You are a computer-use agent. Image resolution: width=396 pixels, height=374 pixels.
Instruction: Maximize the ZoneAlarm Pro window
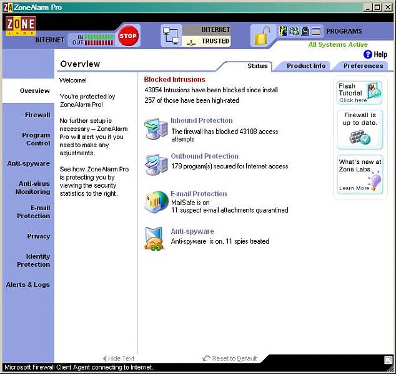coord(377,7)
